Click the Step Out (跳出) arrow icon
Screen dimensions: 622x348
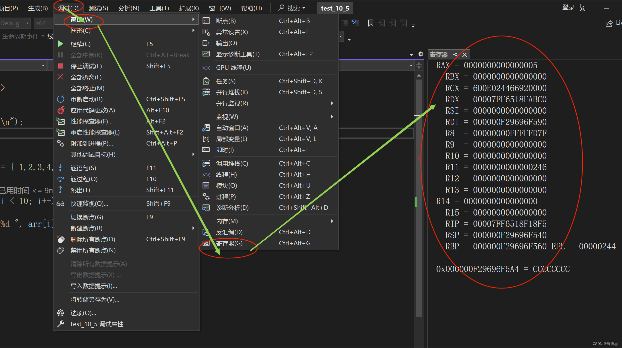pos(60,190)
